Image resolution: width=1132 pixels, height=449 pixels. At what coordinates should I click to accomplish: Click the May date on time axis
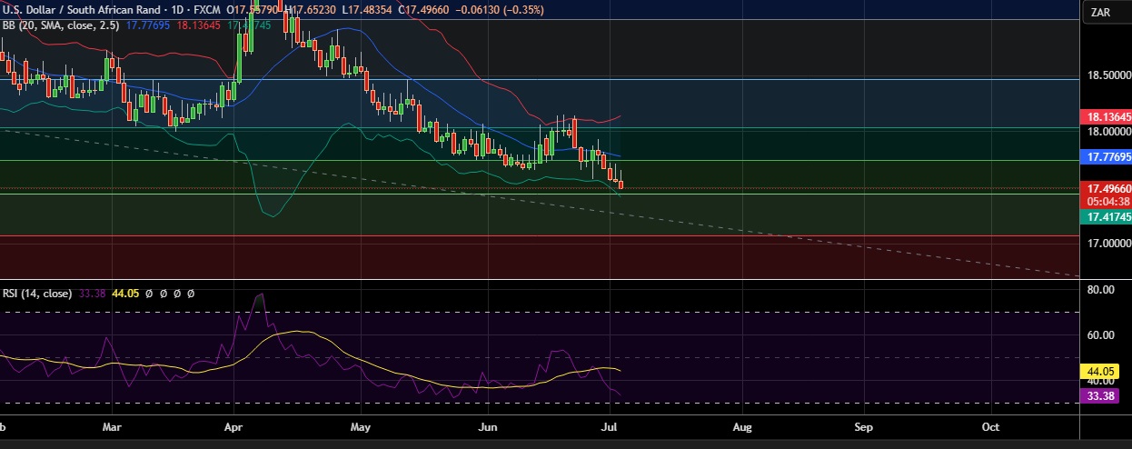tap(361, 425)
